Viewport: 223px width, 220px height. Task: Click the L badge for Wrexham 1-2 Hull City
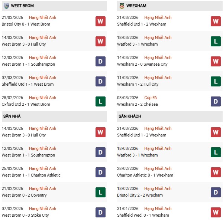pos(216,81)
